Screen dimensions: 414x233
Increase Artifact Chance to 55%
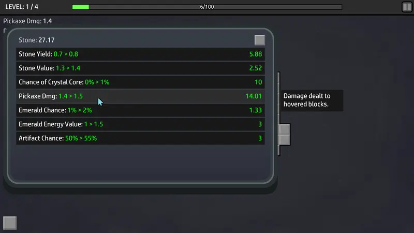(140, 138)
